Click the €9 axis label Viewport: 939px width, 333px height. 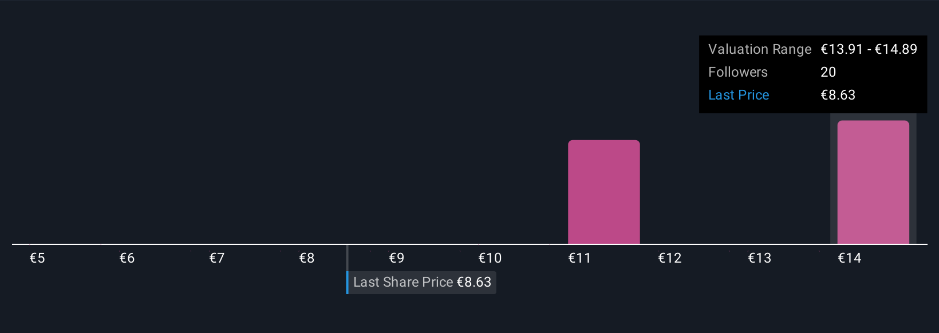click(x=397, y=258)
